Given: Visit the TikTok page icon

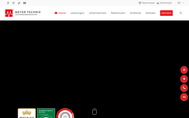Looking at the screenshot, I should (x=19, y=3).
